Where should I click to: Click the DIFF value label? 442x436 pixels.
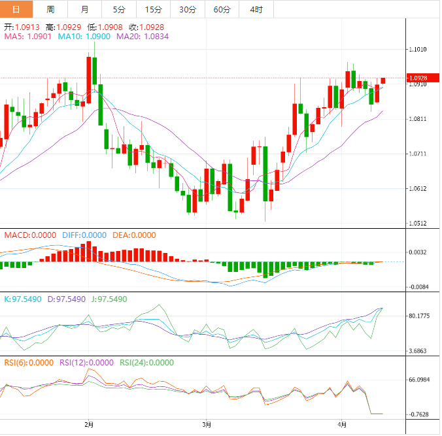84,235
